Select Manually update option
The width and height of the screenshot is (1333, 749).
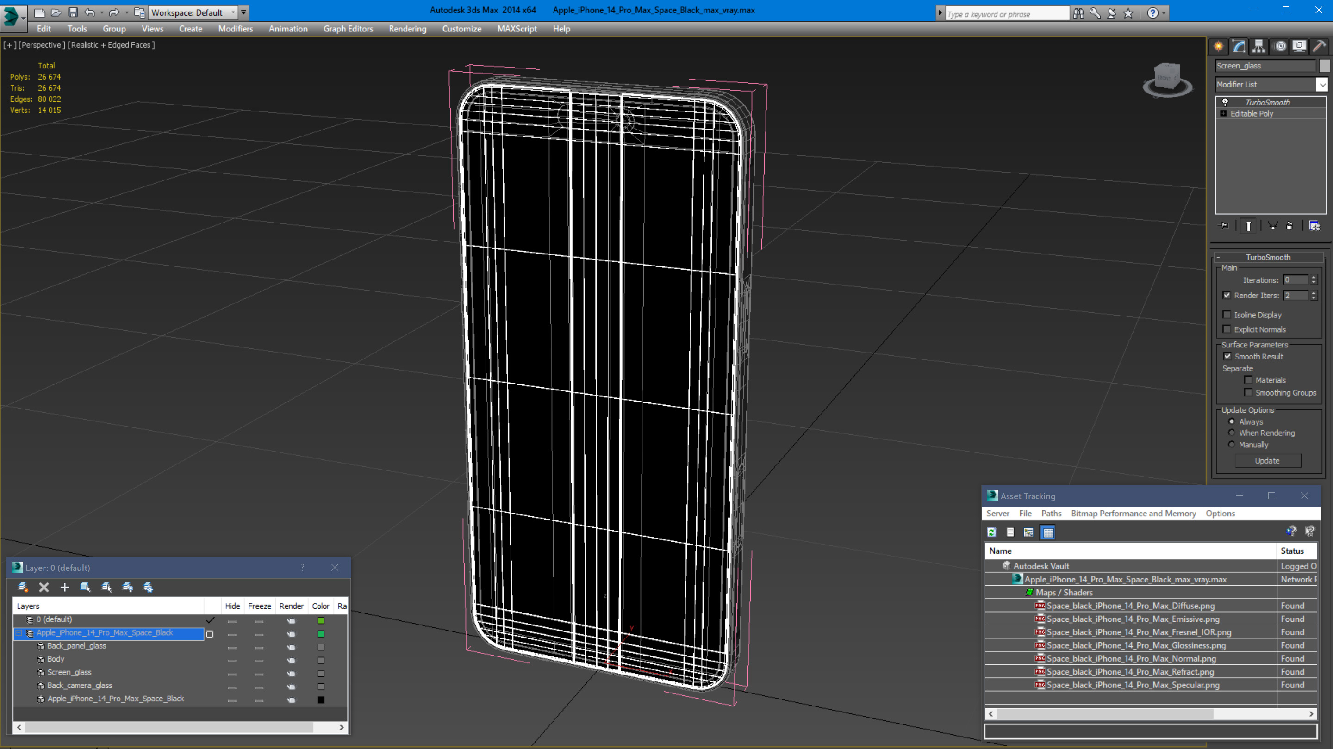[1232, 445]
